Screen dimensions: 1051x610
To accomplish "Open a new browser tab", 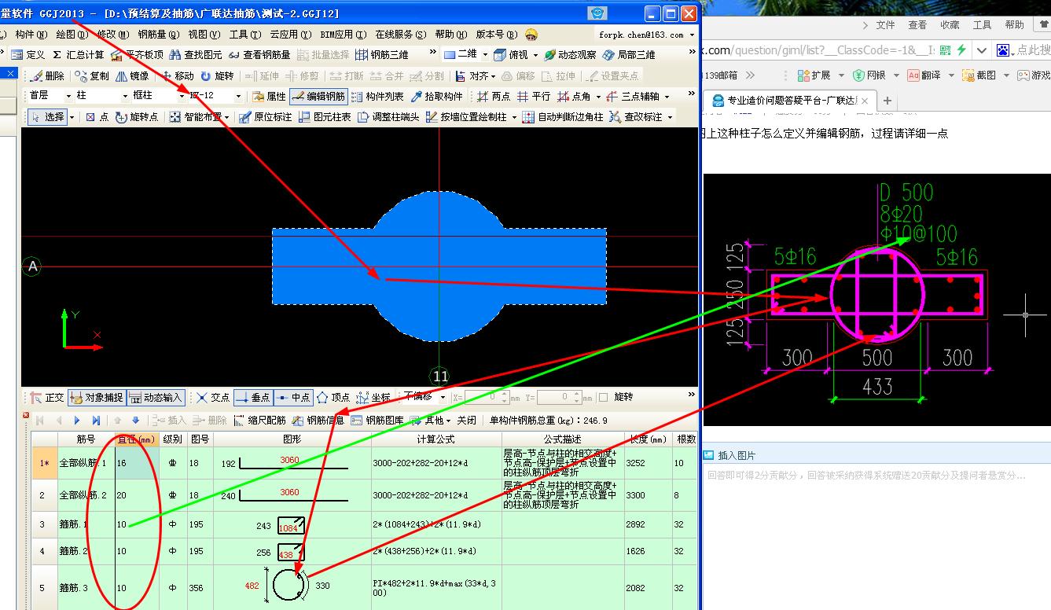I will click(x=887, y=101).
